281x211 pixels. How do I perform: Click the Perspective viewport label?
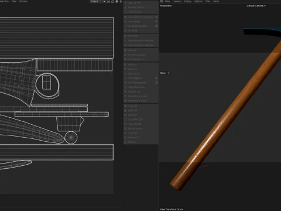[x=166, y=6]
